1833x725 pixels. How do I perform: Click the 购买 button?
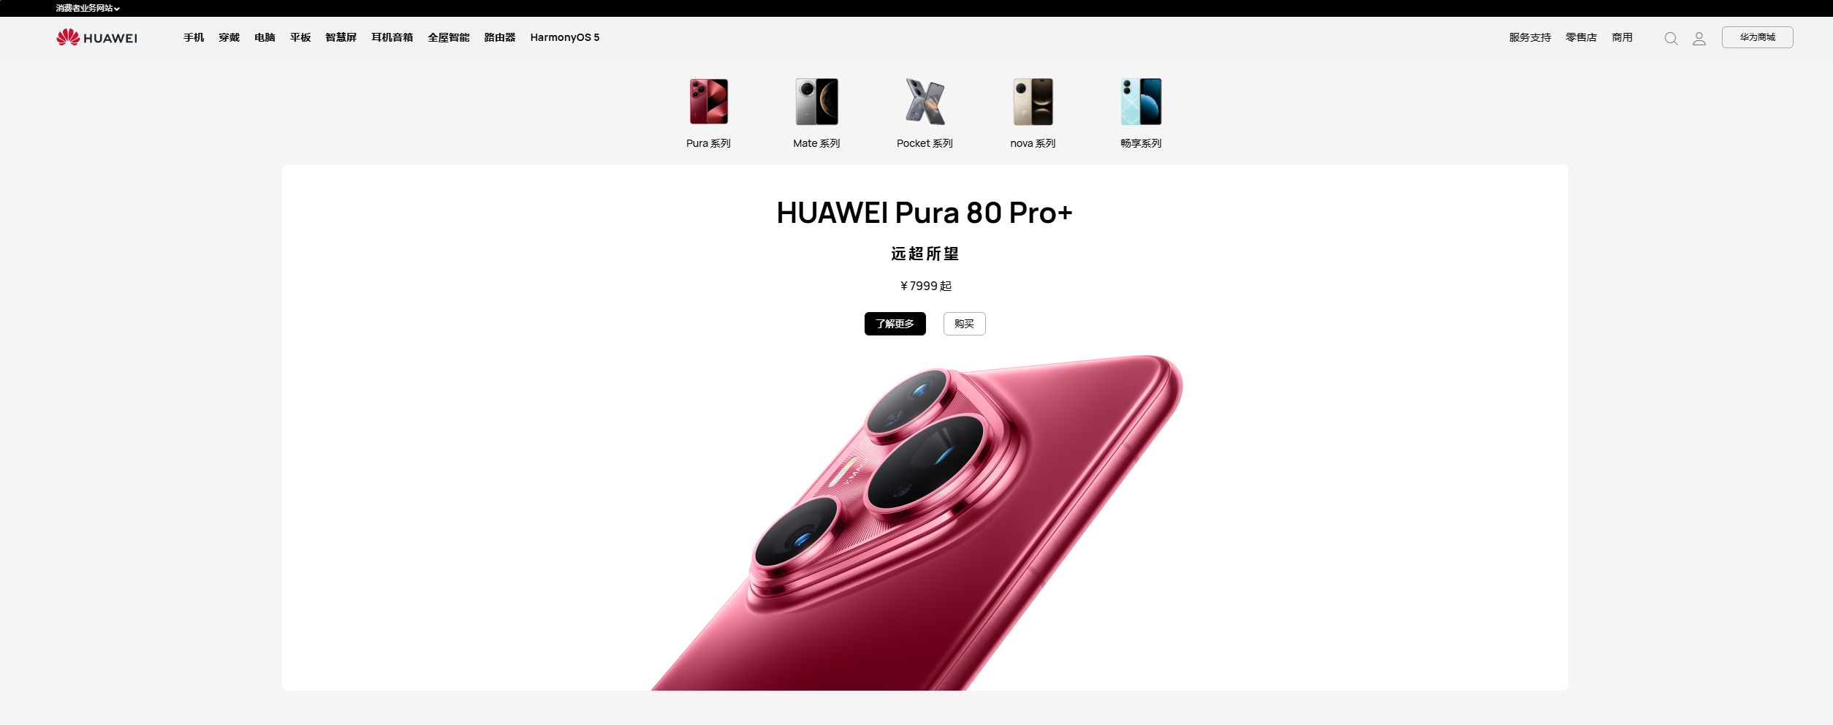point(964,324)
